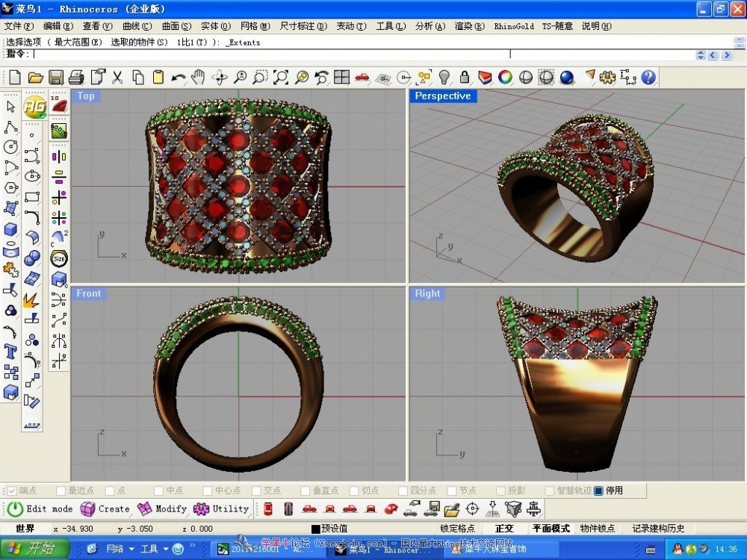Click the color wheel icon
This screenshot has height=560, width=747.
(506, 77)
